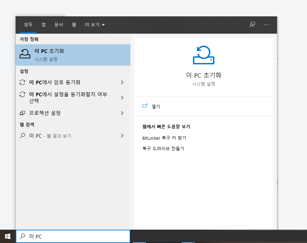Open 복구 드라이브 만들기 link

pos(163,149)
